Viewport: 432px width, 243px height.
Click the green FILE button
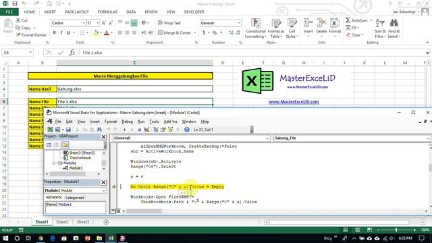pos(9,12)
